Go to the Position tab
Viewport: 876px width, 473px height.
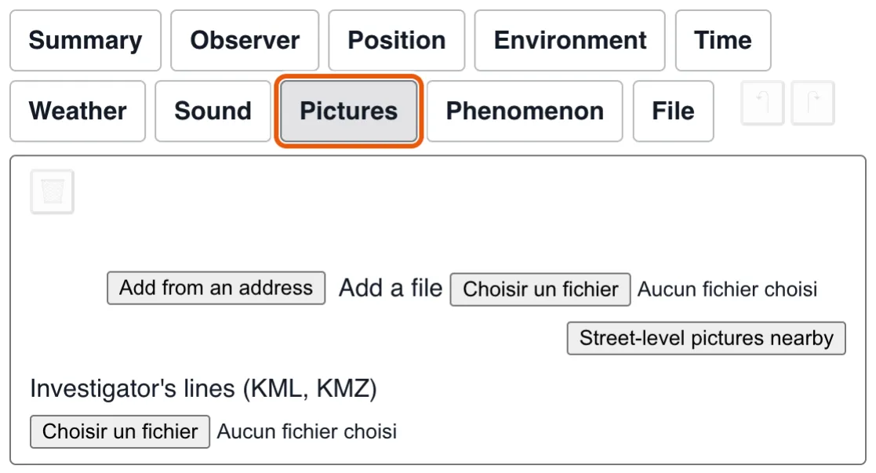(x=397, y=40)
